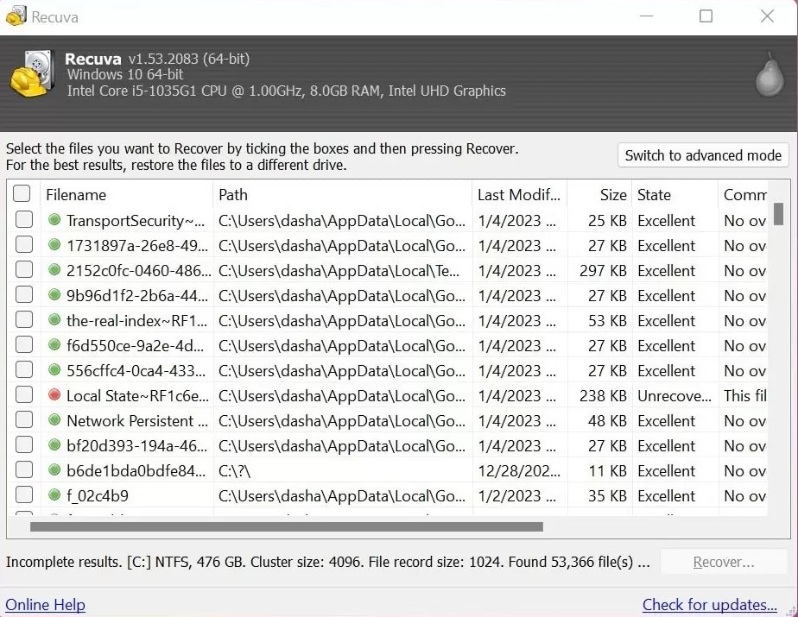This screenshot has width=798, height=617.
Task: Minimize the Recuva window
Action: click(646, 16)
